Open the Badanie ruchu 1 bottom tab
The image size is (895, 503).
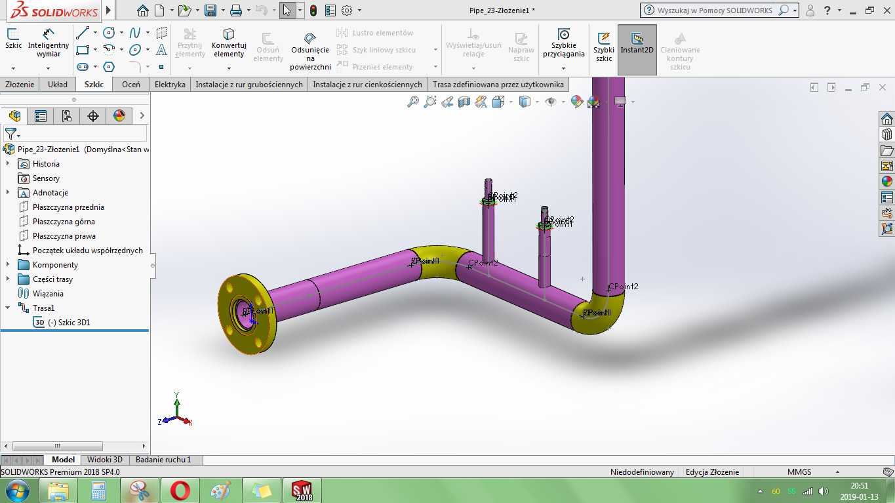click(163, 460)
